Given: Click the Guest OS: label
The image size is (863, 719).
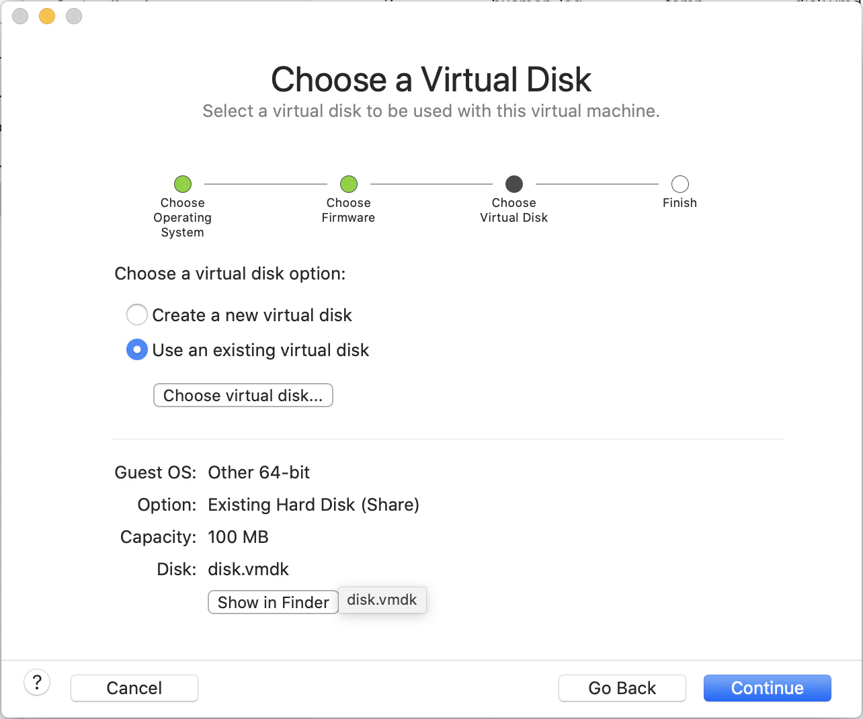Looking at the screenshot, I should [x=155, y=472].
